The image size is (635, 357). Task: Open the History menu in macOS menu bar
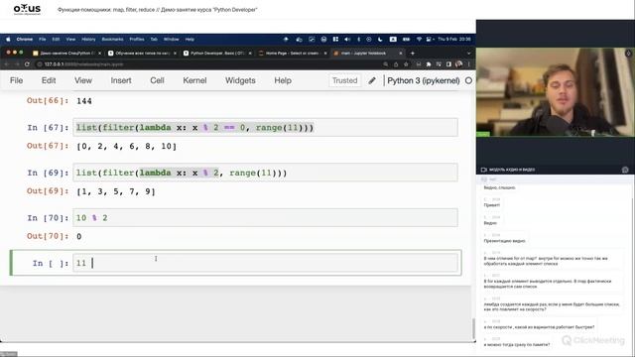[88, 40]
